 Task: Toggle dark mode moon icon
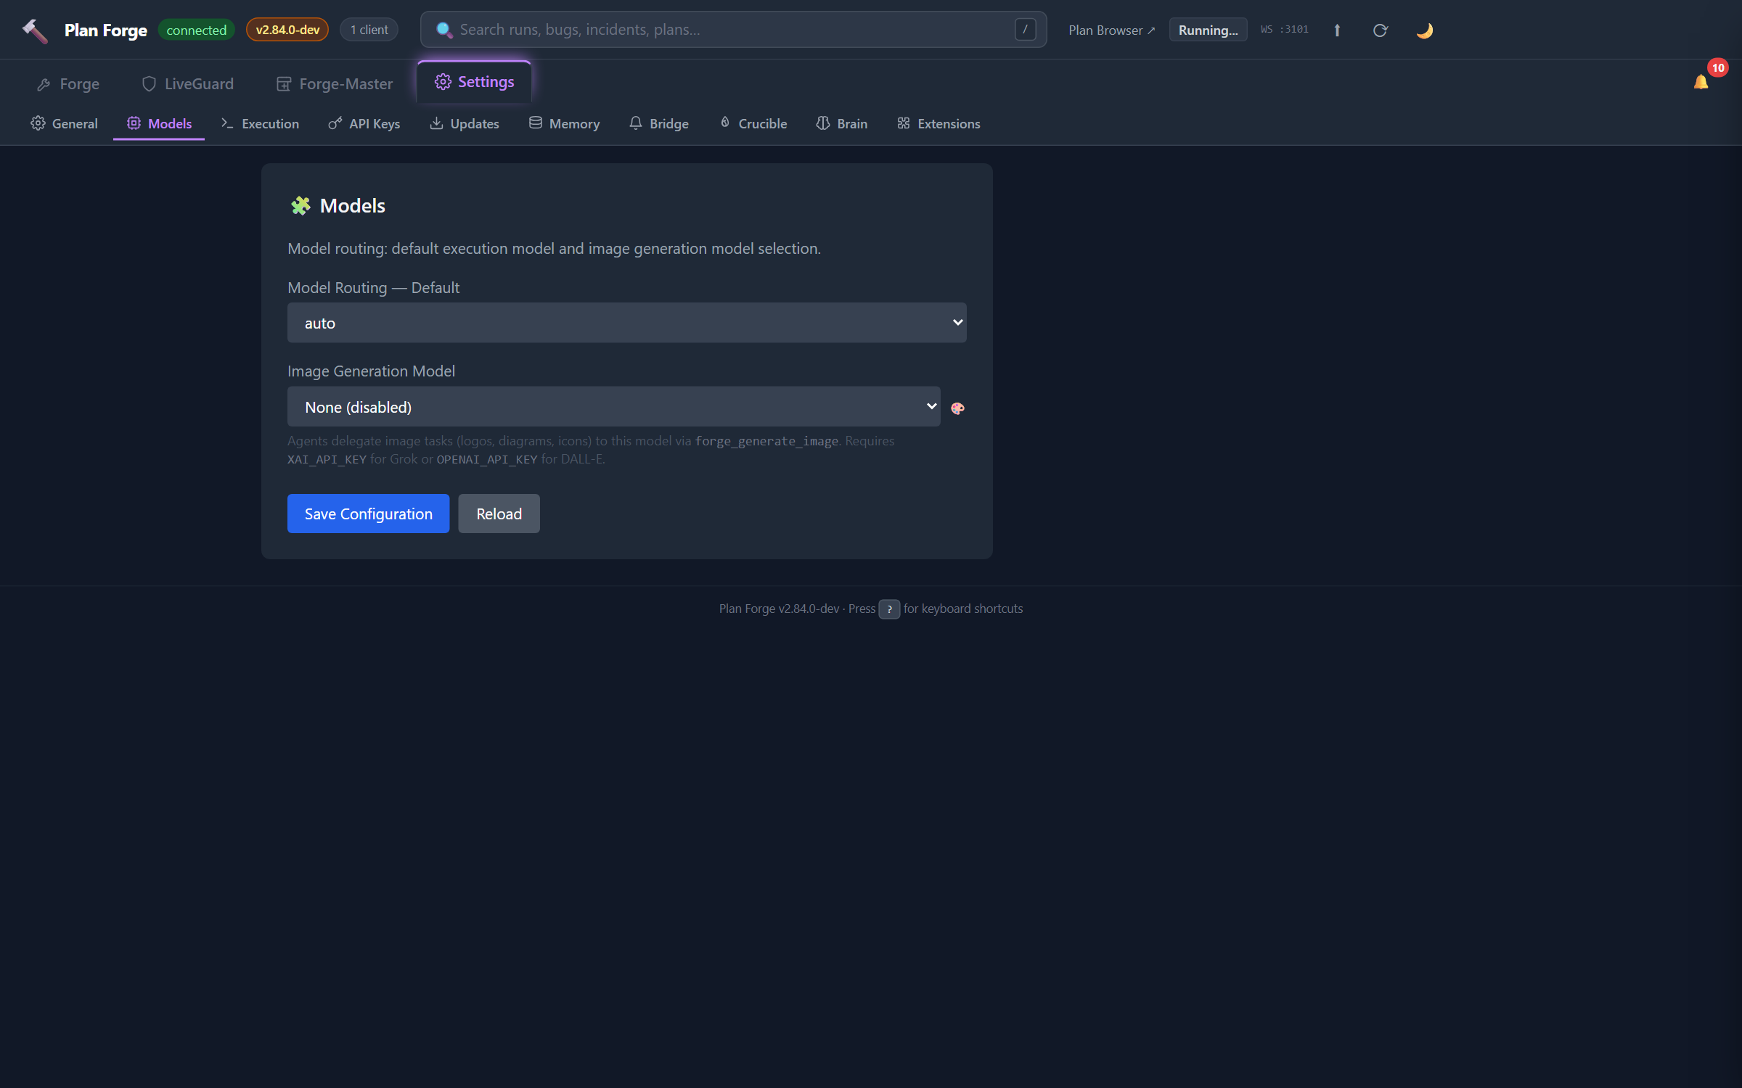click(x=1425, y=30)
